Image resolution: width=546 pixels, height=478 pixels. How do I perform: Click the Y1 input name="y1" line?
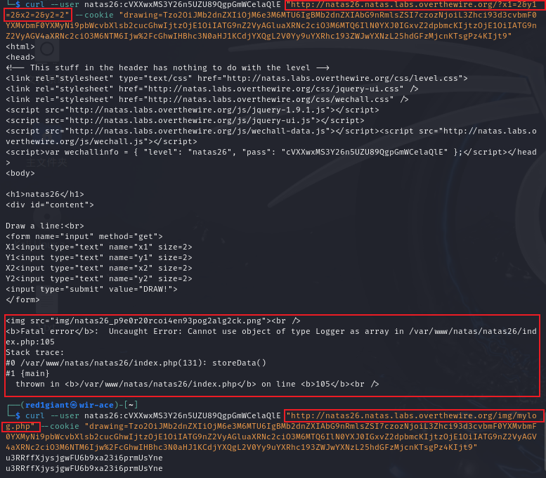pos(99,257)
